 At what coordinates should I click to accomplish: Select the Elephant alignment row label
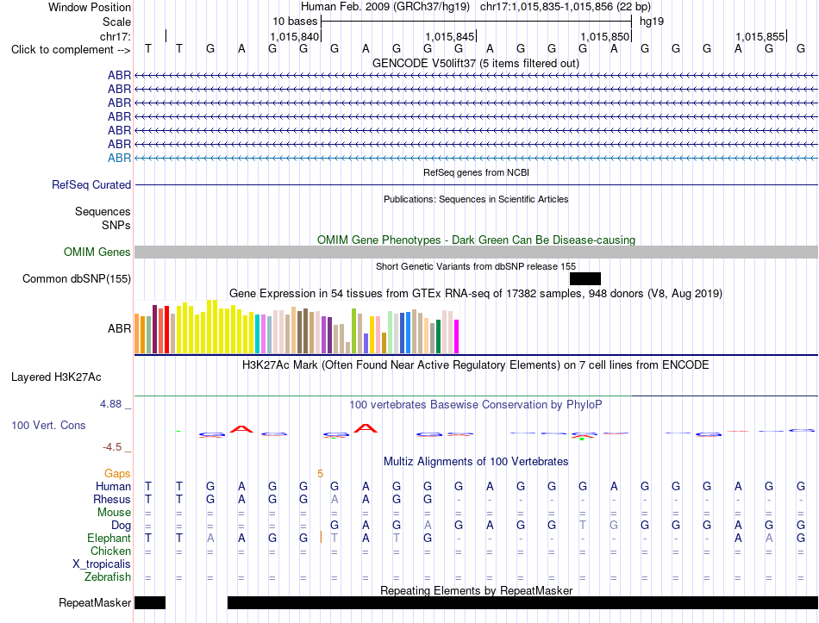coord(109,539)
